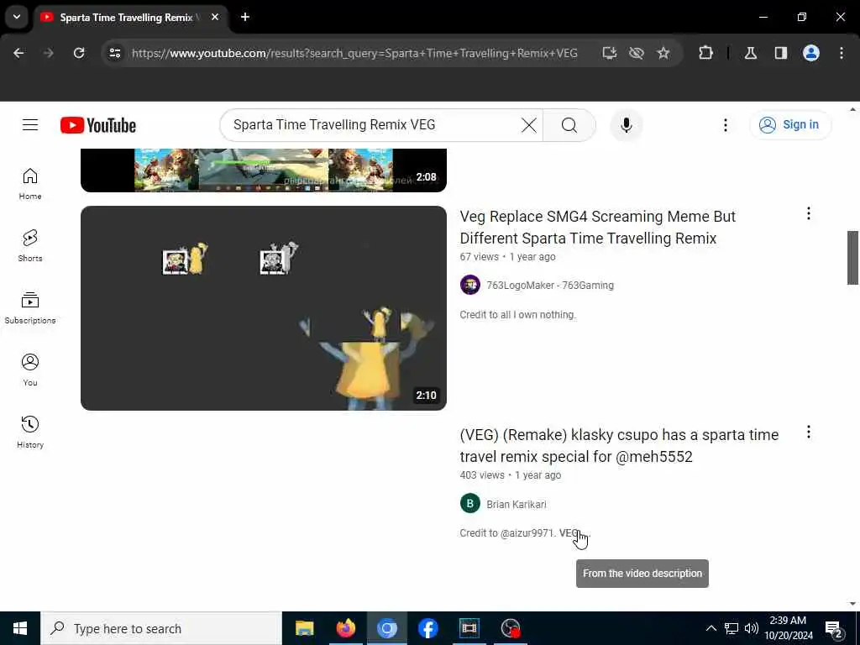The image size is (860, 645).
Task: Open Firefox from the taskbar
Action: (x=345, y=628)
